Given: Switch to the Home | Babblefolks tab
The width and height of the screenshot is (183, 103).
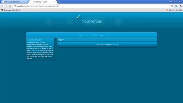Looking at the screenshot, I should point(15,2).
